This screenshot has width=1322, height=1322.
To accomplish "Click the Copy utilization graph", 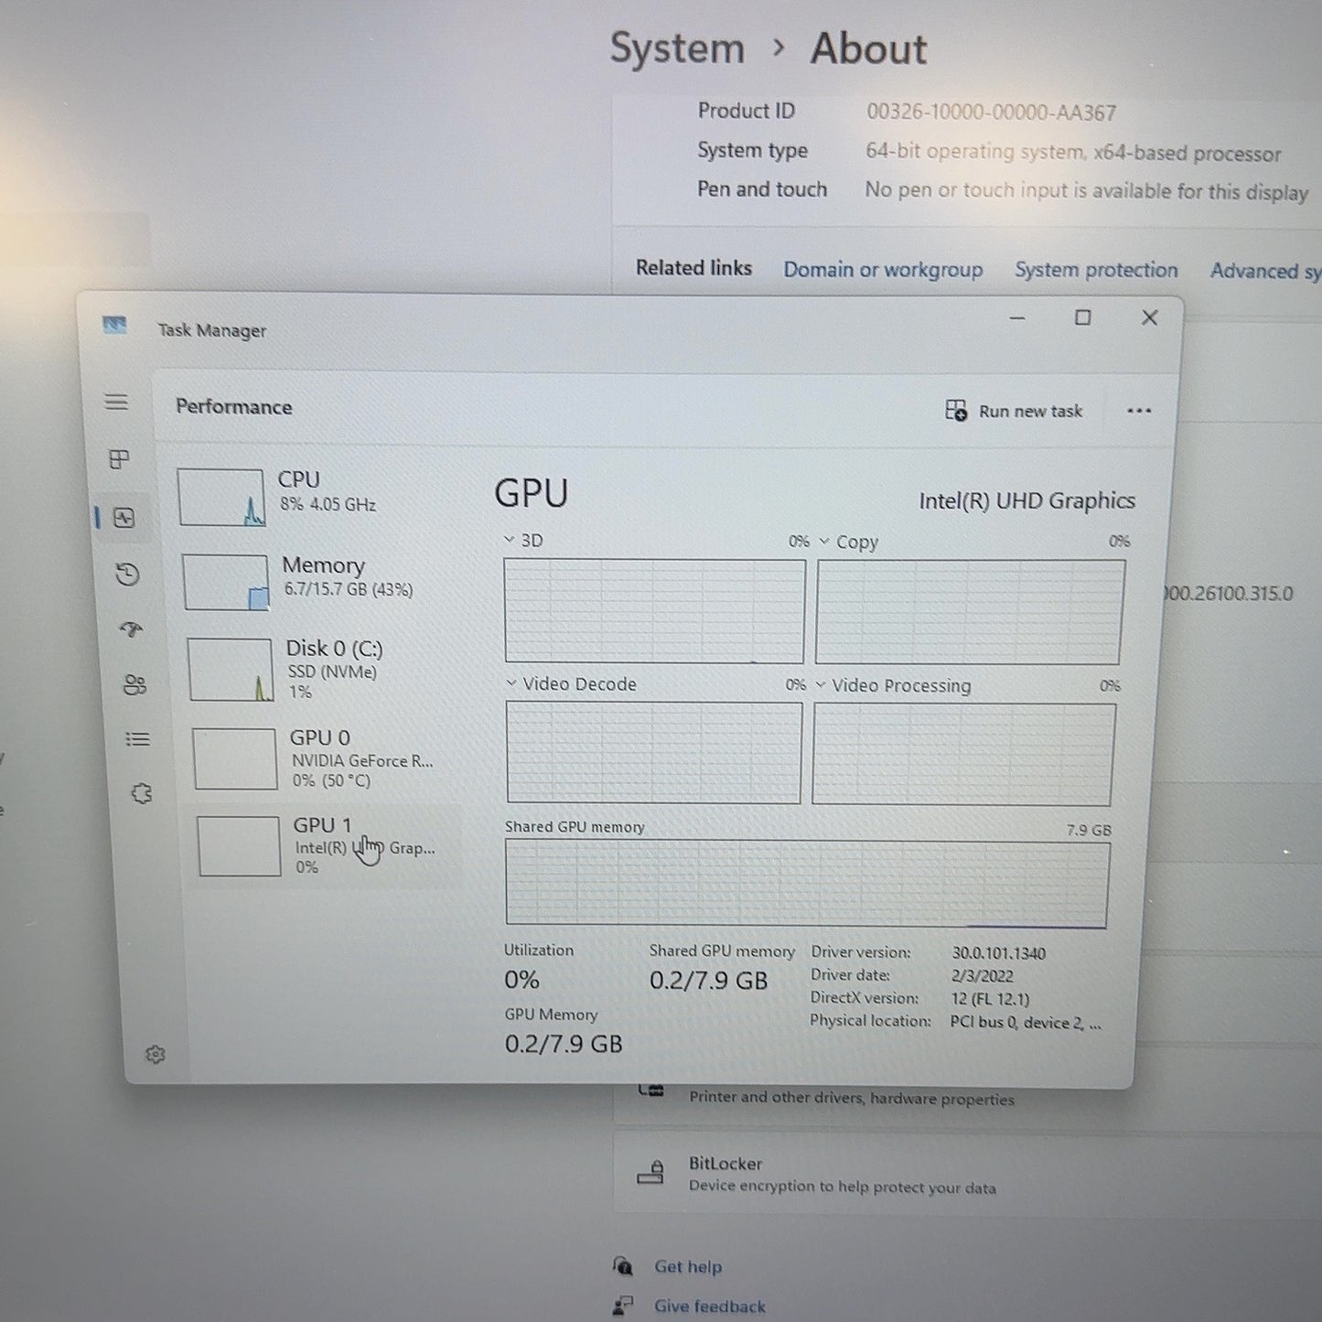I will click(970, 612).
